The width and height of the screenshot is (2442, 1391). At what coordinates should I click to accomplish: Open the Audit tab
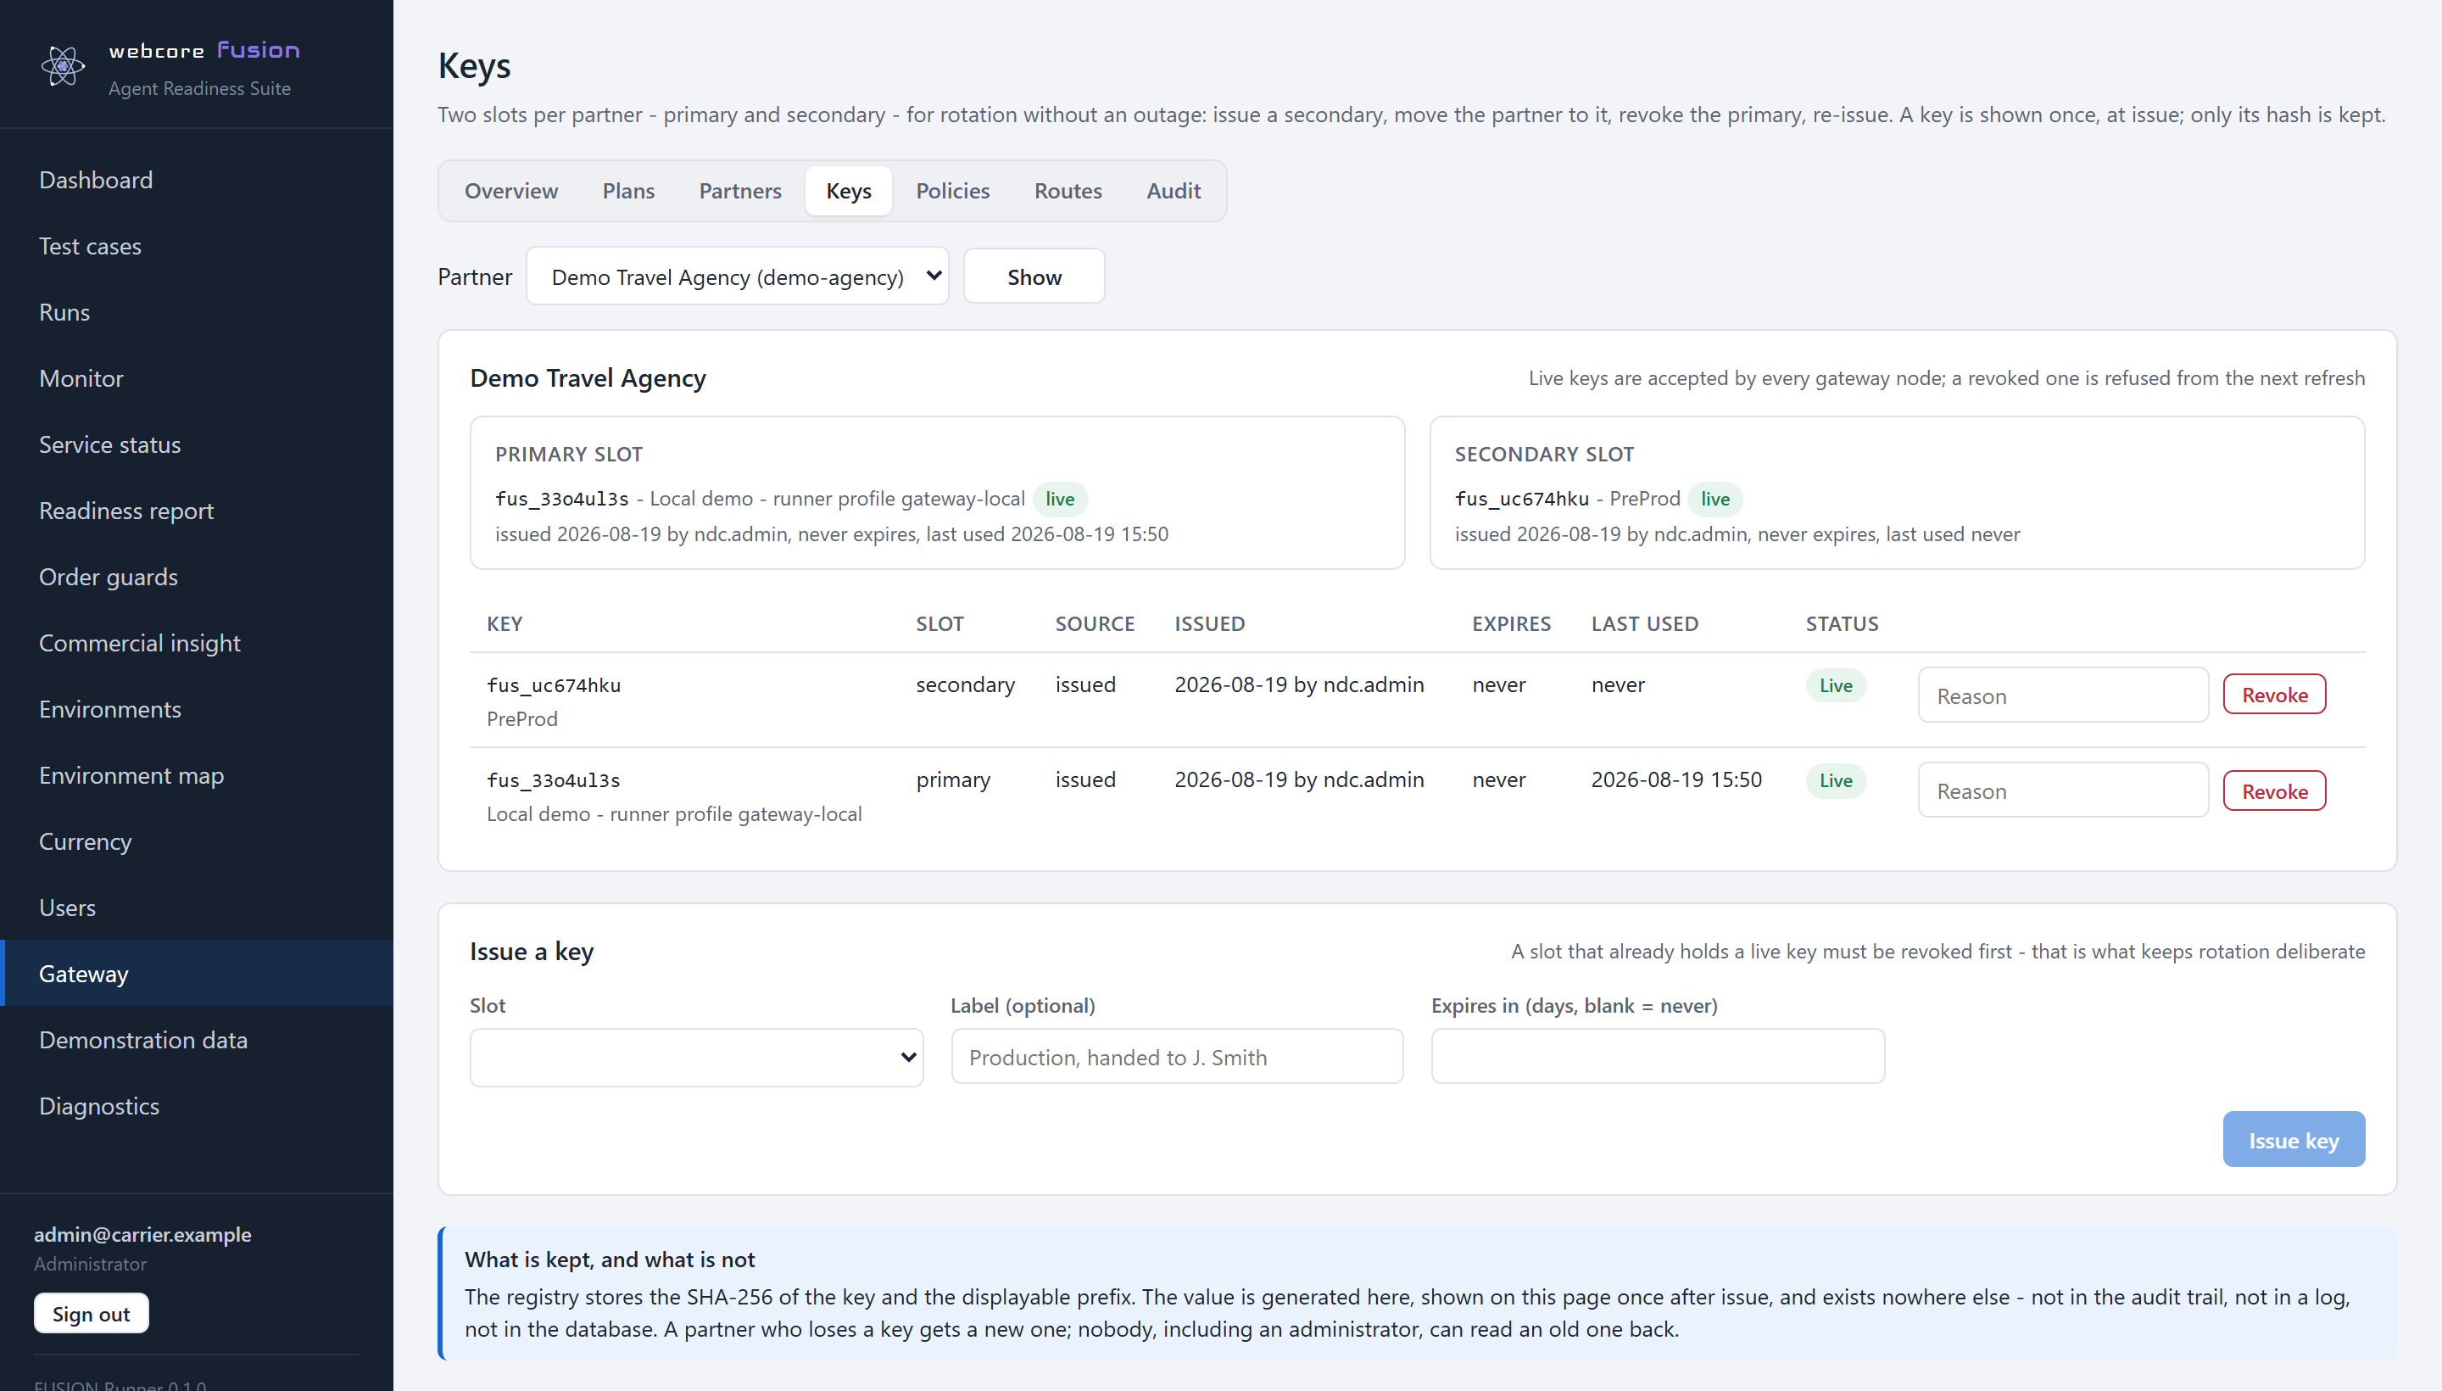[1173, 191]
